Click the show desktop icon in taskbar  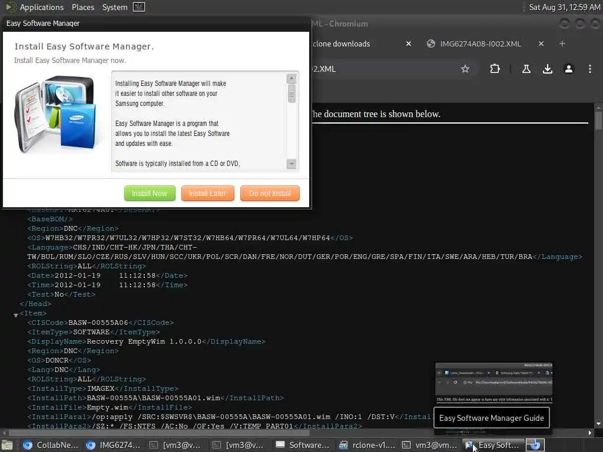click(x=7, y=445)
